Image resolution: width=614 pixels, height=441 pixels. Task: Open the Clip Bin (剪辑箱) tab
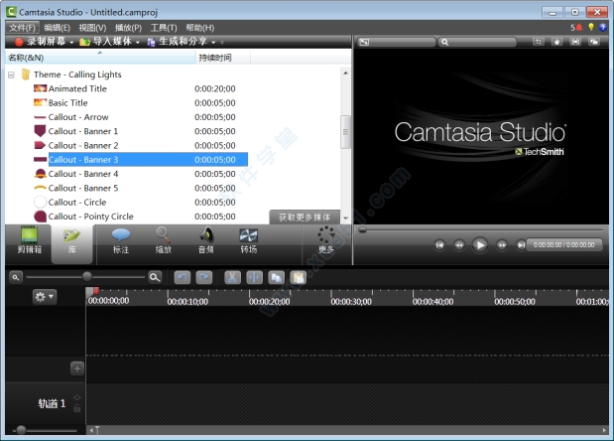(x=30, y=241)
